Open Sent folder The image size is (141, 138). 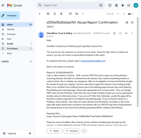(17, 39)
